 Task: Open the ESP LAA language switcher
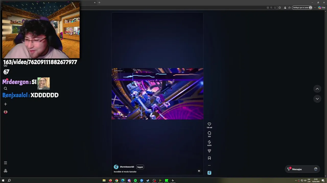(x=309, y=180)
